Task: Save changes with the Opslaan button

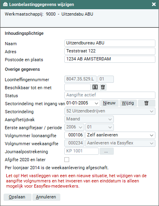Action: 18,197
